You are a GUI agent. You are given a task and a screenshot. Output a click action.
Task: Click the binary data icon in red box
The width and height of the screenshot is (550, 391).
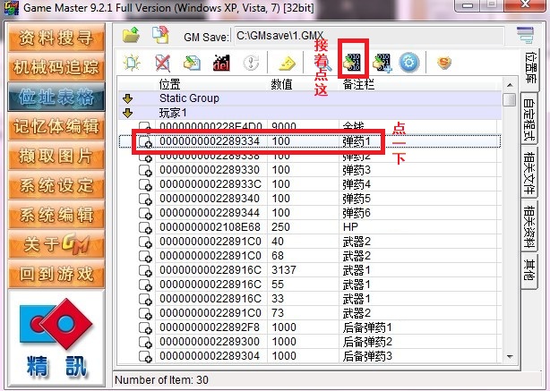(355, 64)
